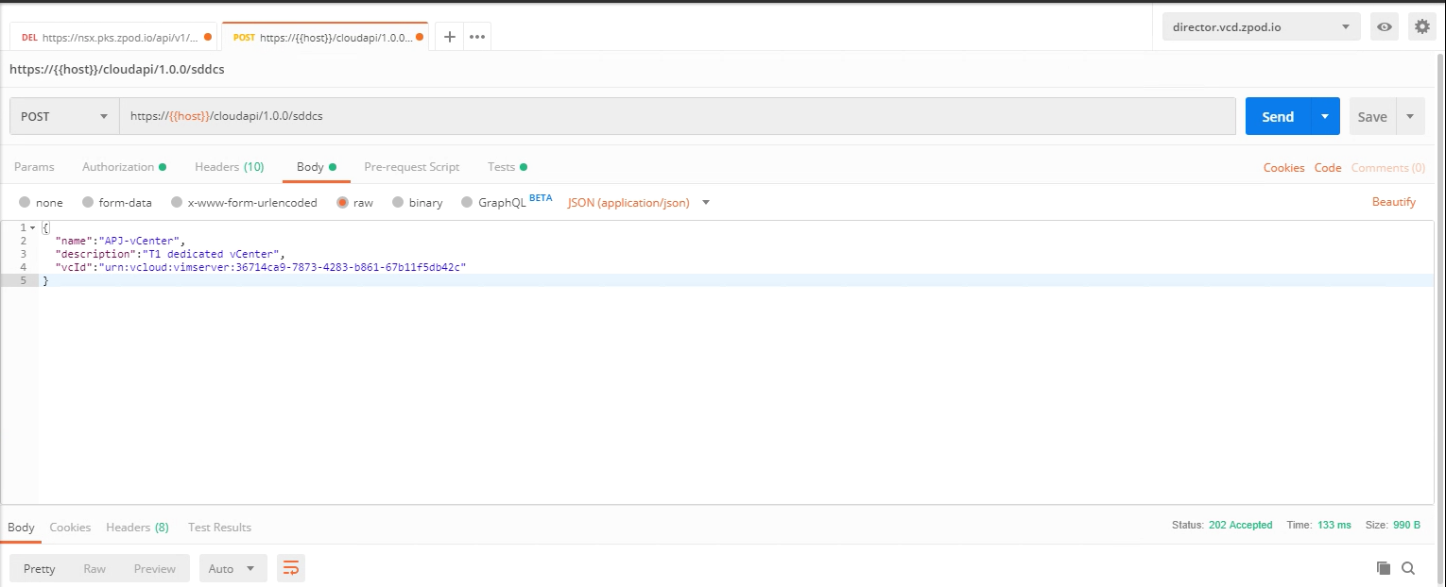Expand the director.vcd.zpod.io environment dropdown
This screenshot has width=1446, height=587.
click(1261, 27)
